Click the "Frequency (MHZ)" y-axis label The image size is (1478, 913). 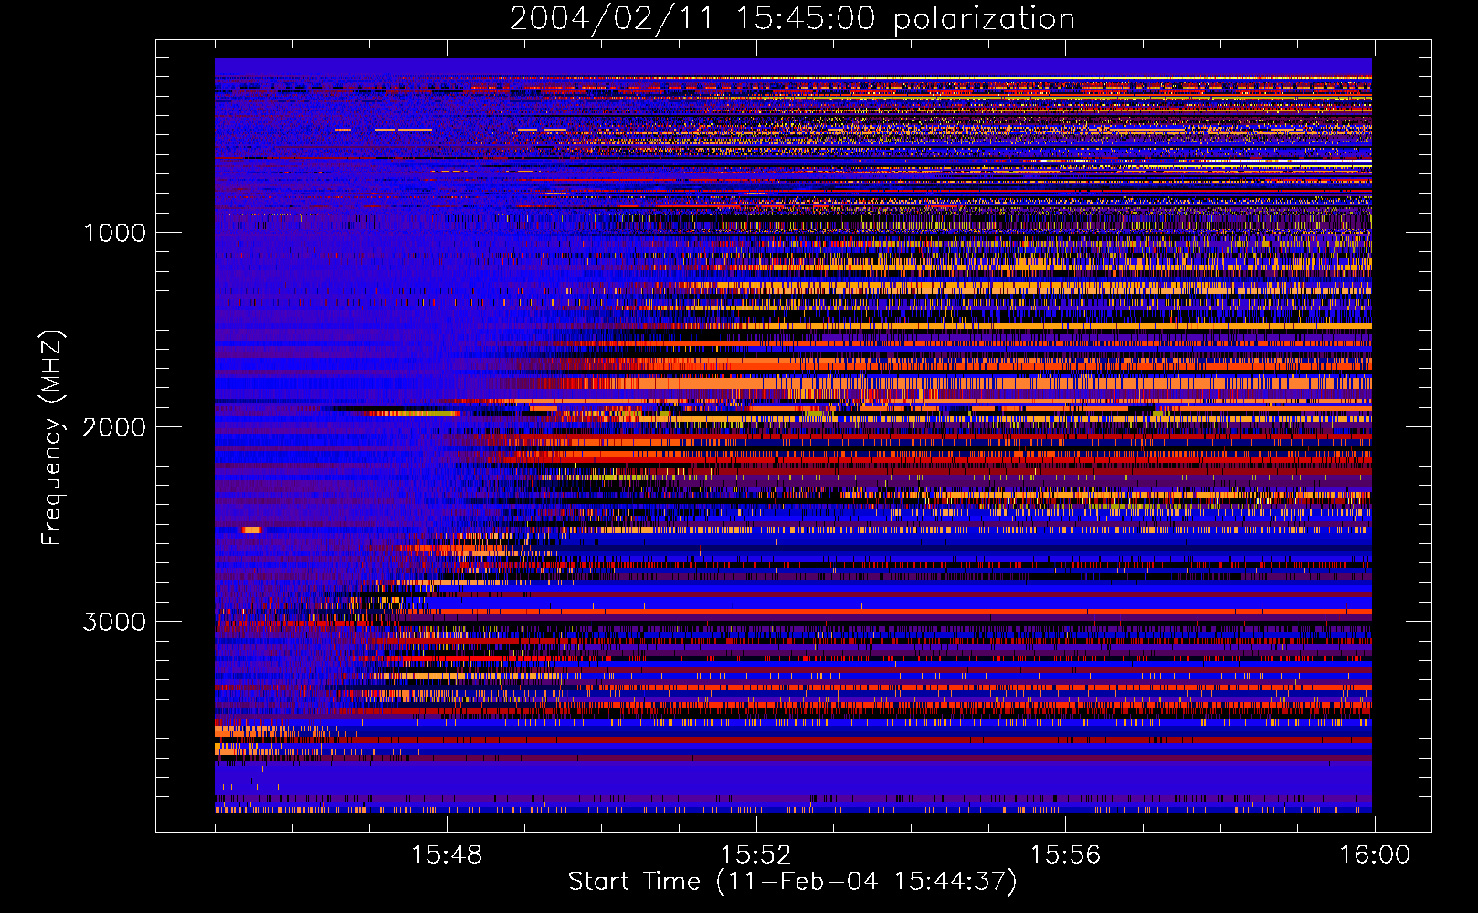(x=52, y=437)
